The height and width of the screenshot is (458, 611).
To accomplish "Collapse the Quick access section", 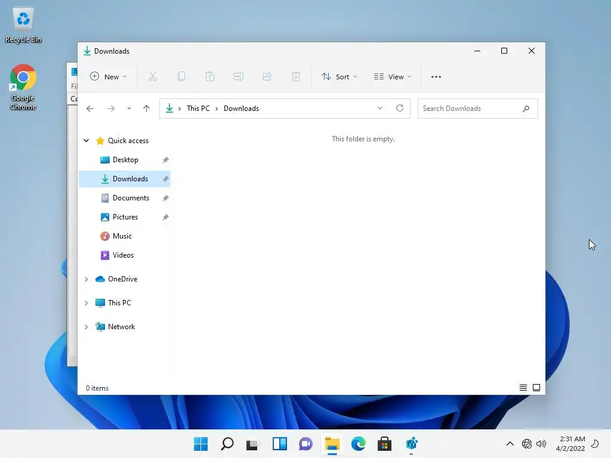I will [87, 141].
